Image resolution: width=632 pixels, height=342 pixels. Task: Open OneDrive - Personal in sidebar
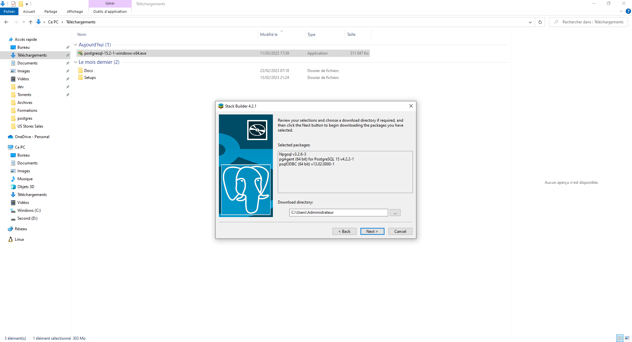32,137
